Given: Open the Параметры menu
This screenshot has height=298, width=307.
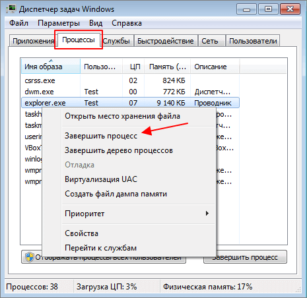Looking at the screenshot, I should (59, 23).
